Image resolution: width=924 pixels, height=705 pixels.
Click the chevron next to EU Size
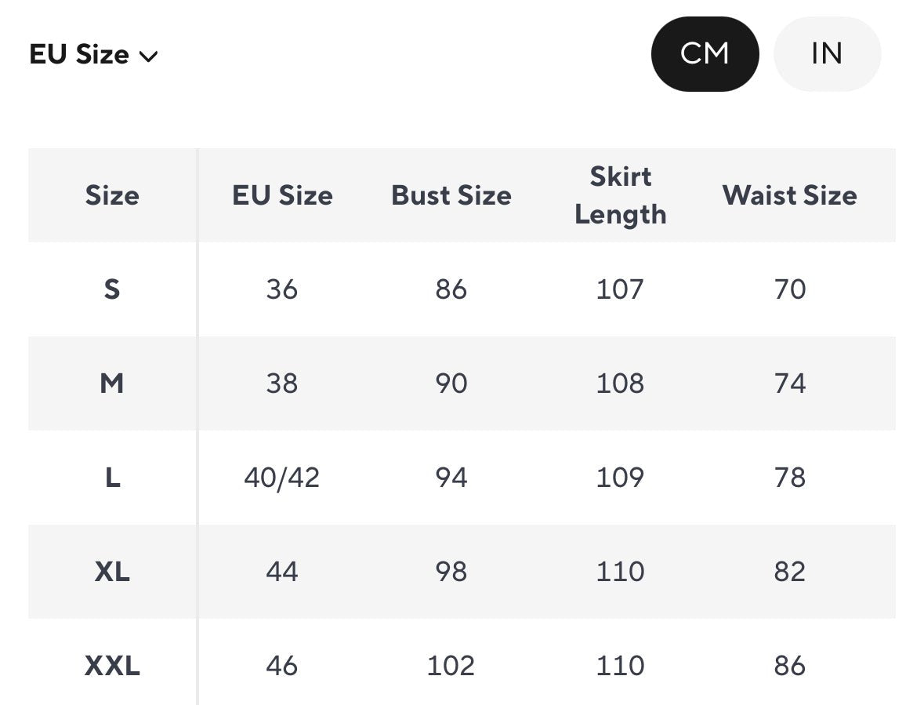click(x=148, y=56)
